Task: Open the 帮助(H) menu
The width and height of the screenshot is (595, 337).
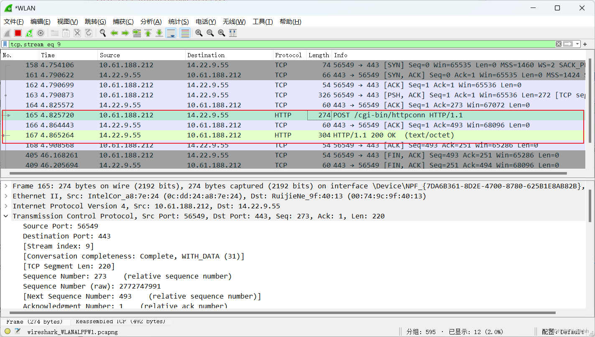Action: [291, 22]
